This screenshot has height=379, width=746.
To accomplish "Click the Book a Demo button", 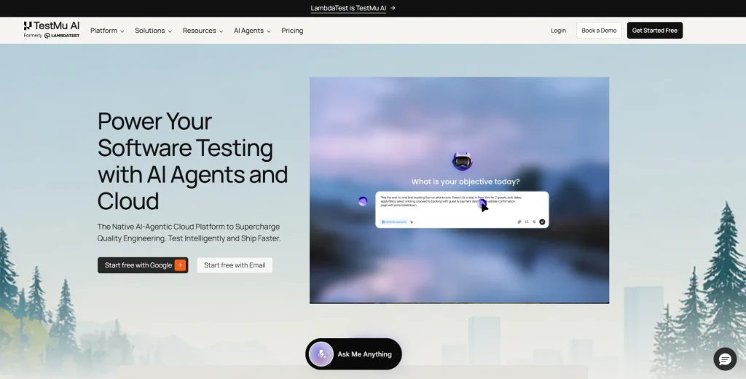I will coord(599,31).
